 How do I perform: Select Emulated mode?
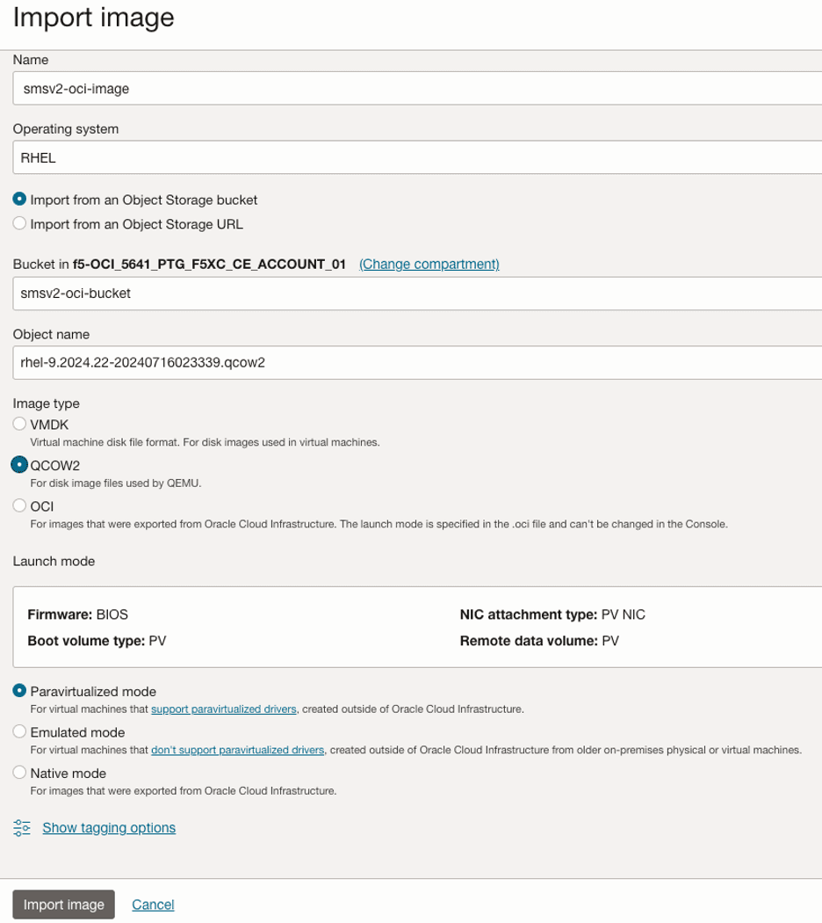pyautogui.click(x=20, y=732)
